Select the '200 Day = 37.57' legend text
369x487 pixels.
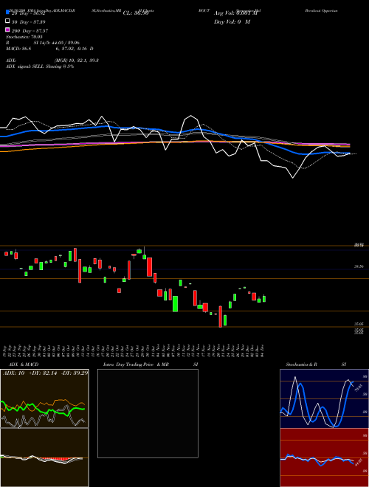(30, 31)
